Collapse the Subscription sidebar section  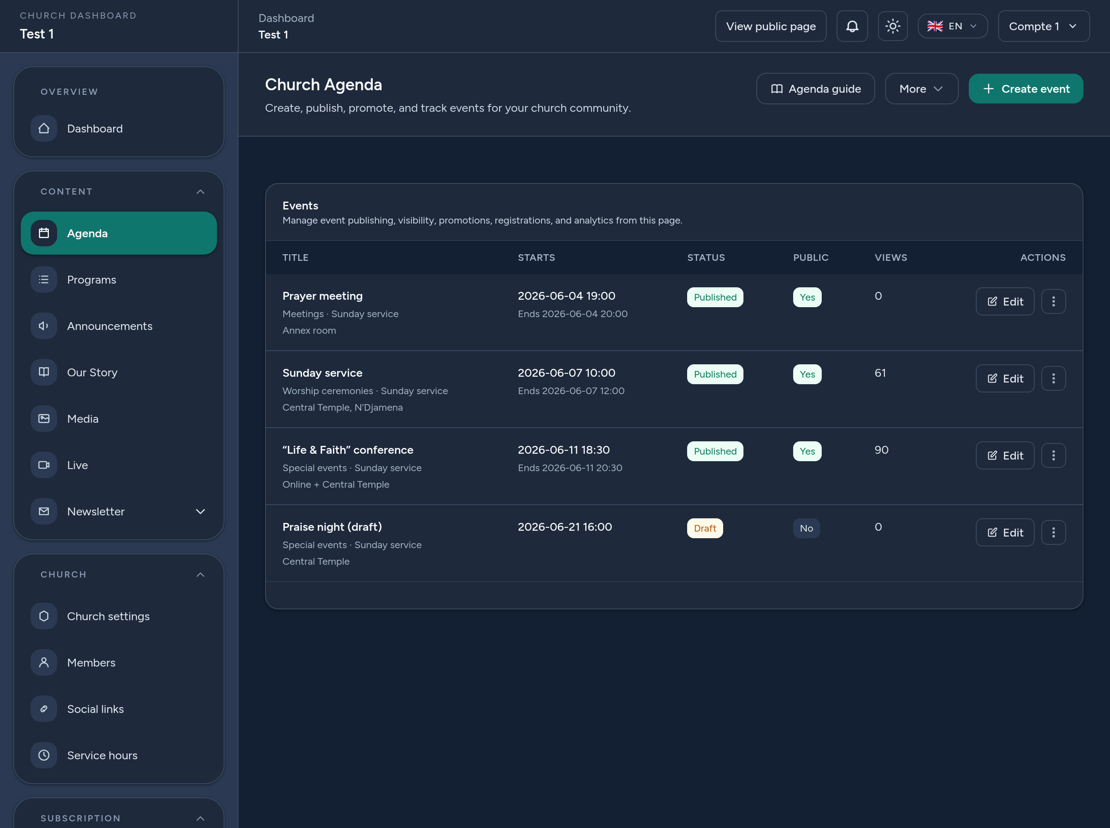pyautogui.click(x=200, y=818)
